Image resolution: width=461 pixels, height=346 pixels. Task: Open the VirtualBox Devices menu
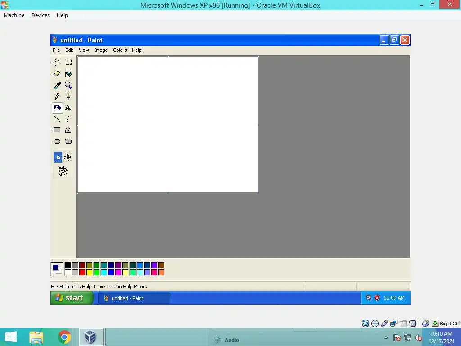tap(41, 15)
